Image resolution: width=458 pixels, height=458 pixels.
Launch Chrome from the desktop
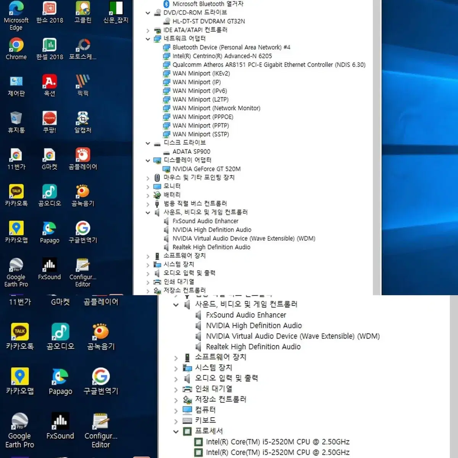(16, 49)
